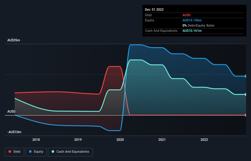Click the 0% Debt/Equity Ratio text

coord(198,25)
